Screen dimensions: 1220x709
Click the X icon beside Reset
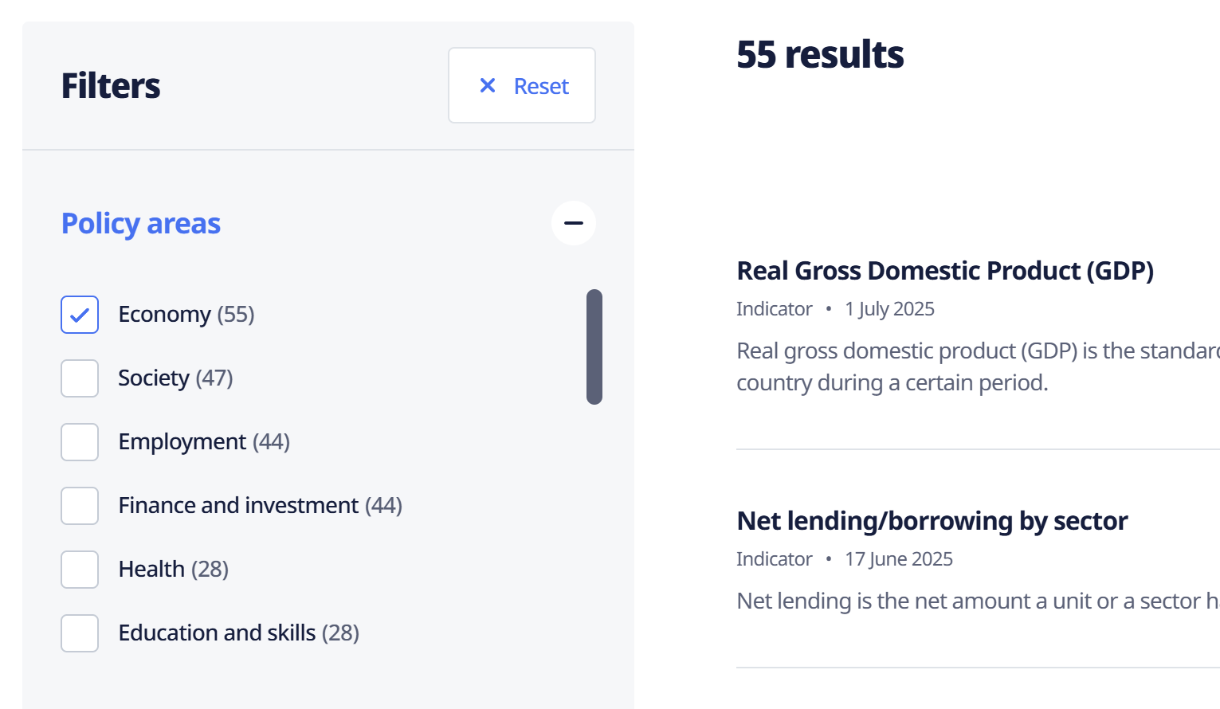click(x=488, y=85)
